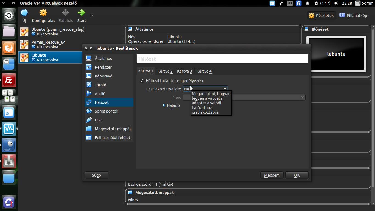Image resolution: width=375 pixels, height=211 pixels.
Task: Switch to Kártya 4 tab
Action: point(204,71)
